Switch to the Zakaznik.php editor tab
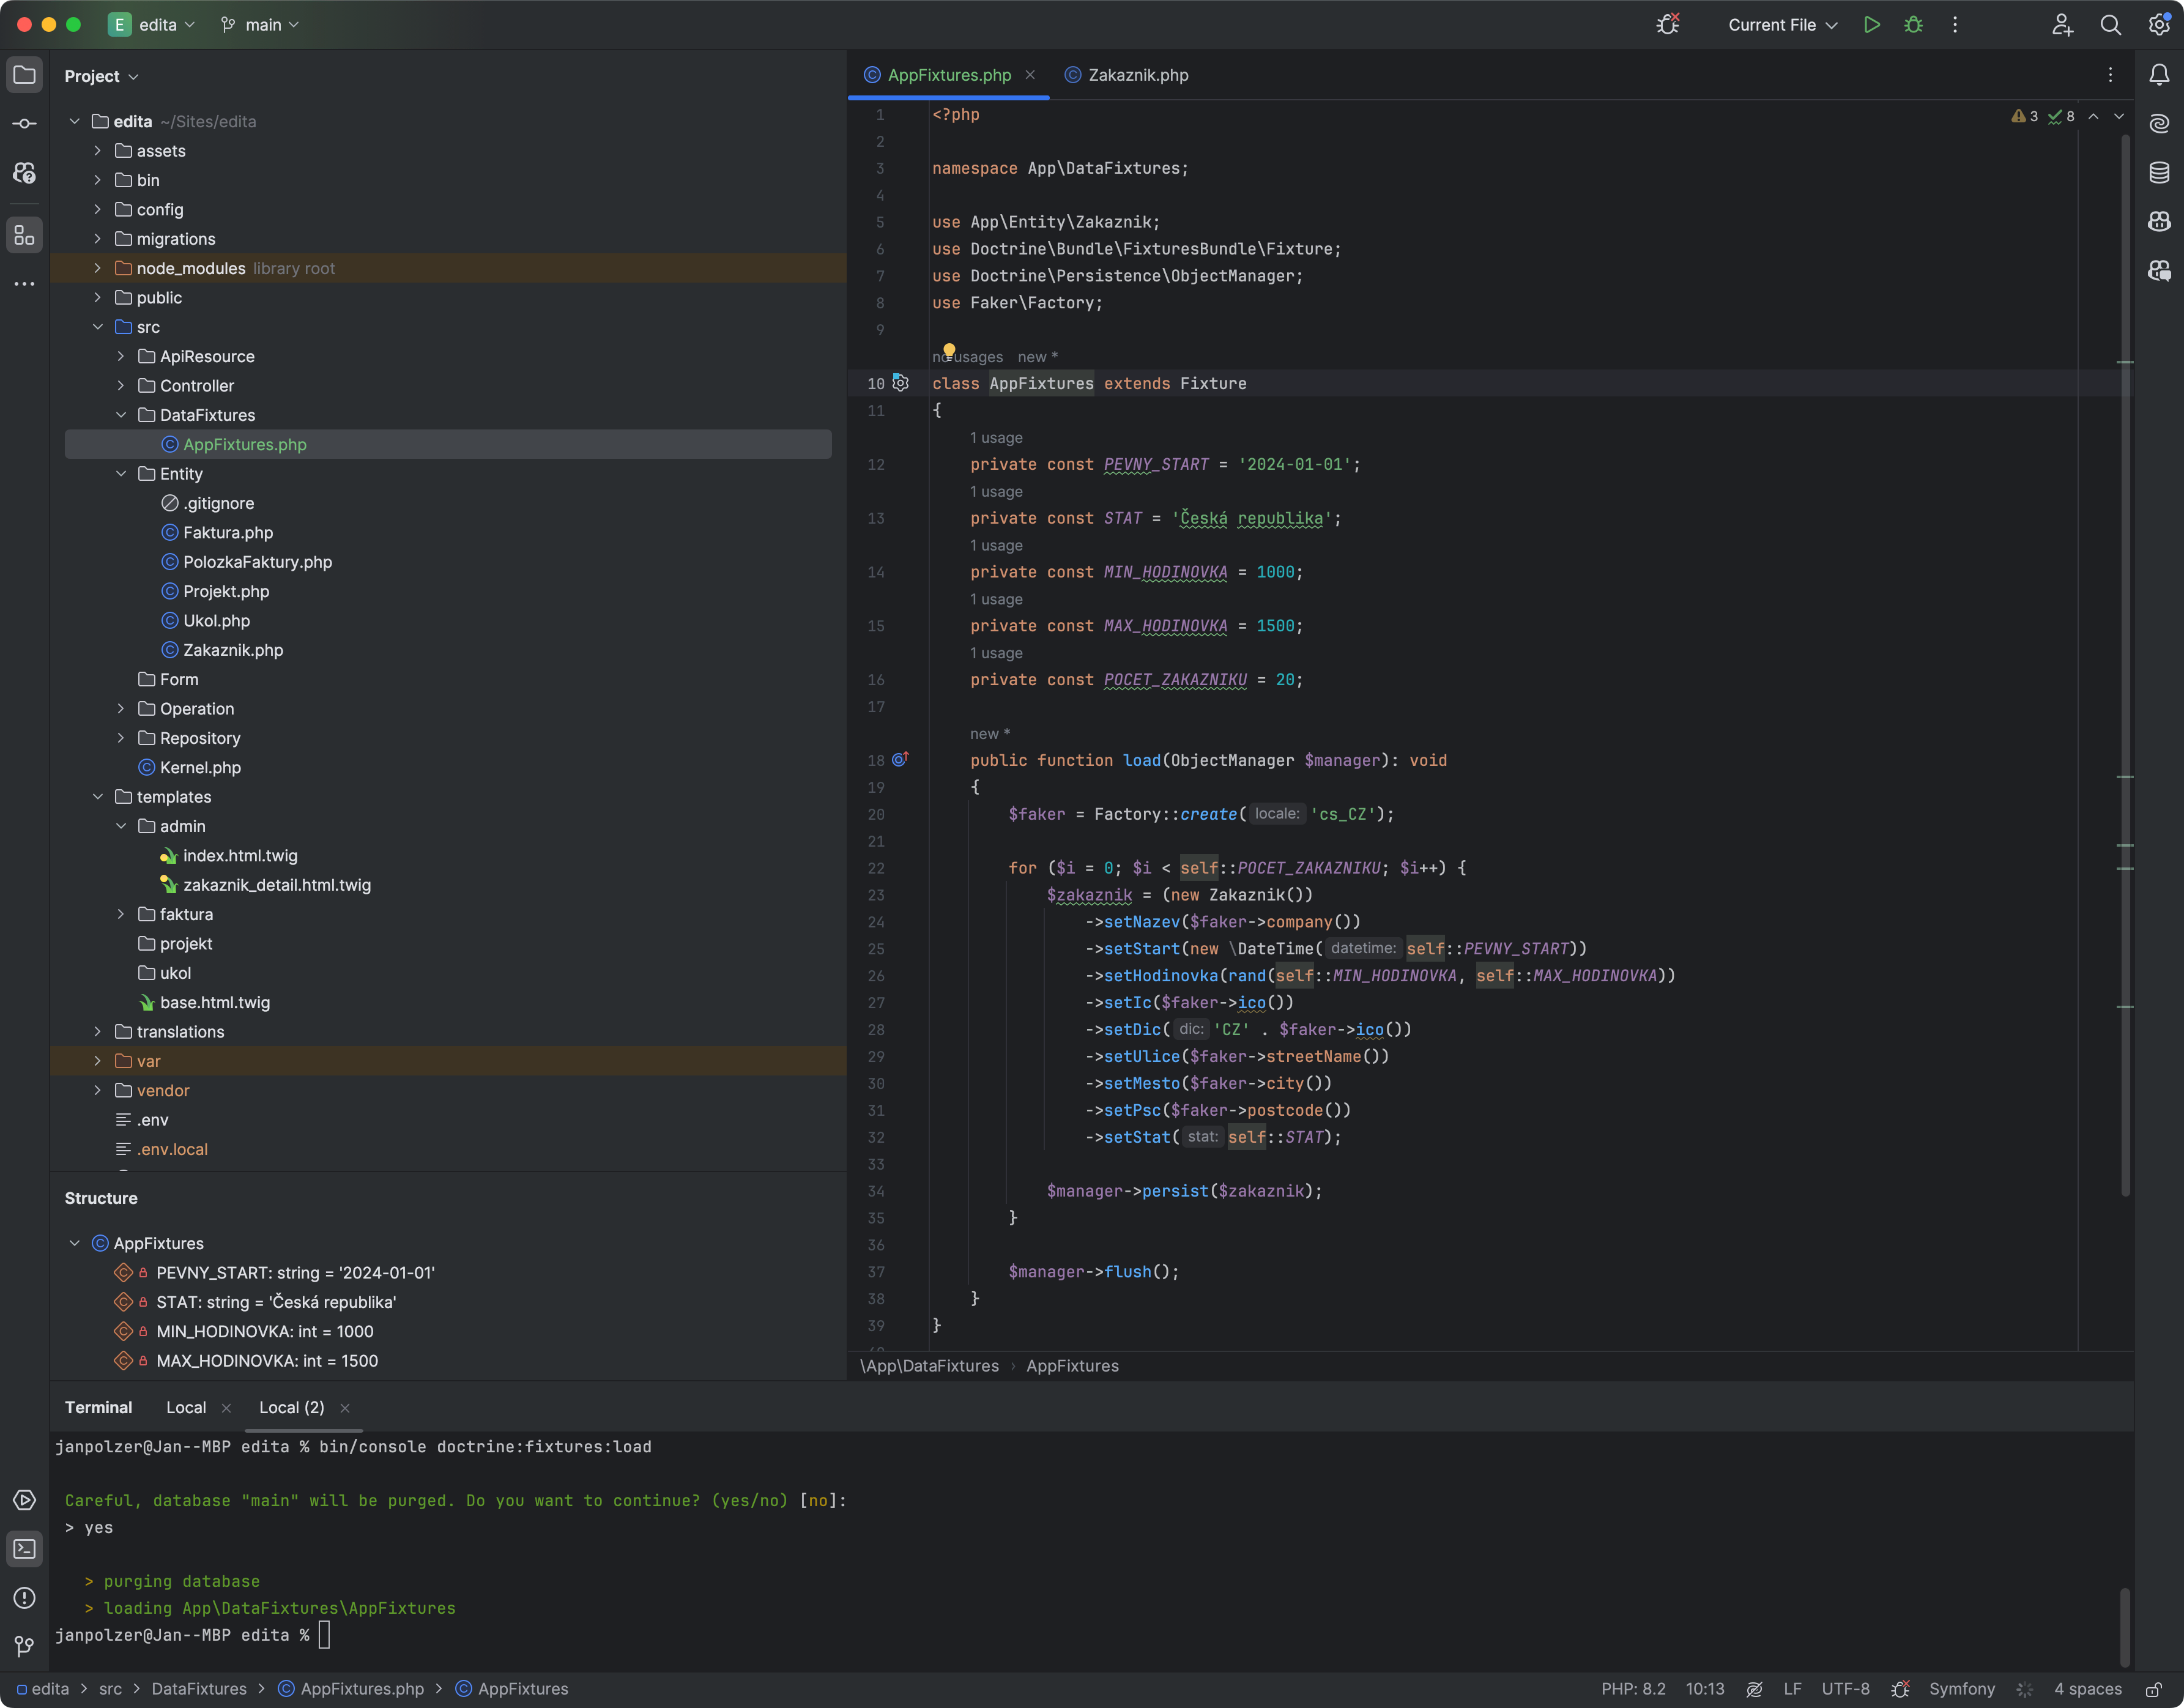 (x=1138, y=74)
